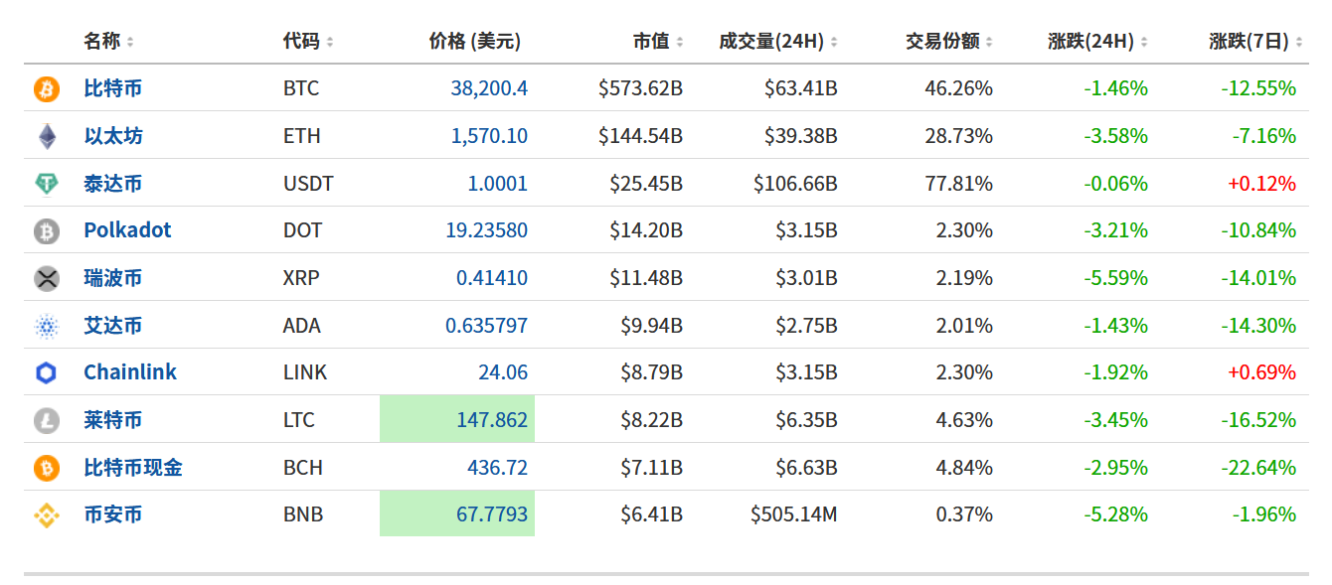Select the USDT ticker code
This screenshot has width=1332, height=585.
point(308,184)
